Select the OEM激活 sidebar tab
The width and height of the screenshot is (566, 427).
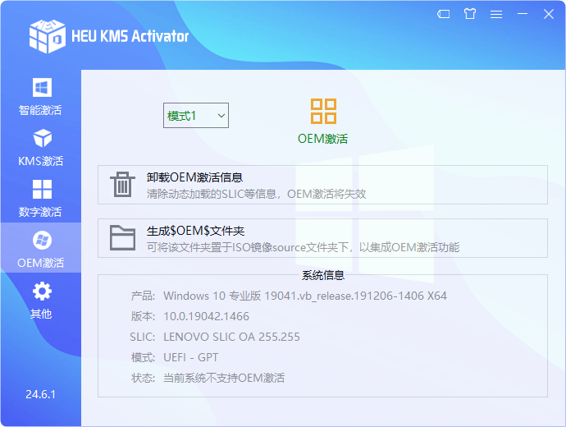click(x=40, y=249)
